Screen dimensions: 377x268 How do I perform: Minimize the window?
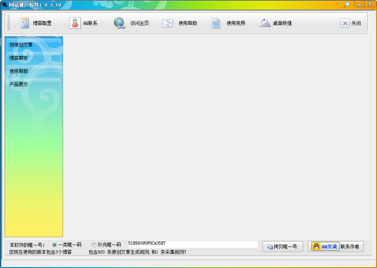click(x=359, y=4)
